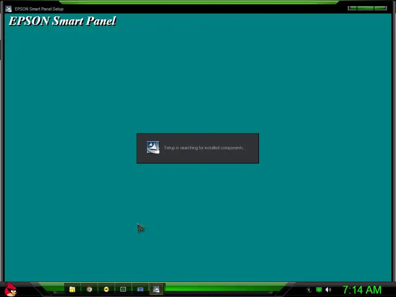Open the Angry Birds Start button

[10, 289]
